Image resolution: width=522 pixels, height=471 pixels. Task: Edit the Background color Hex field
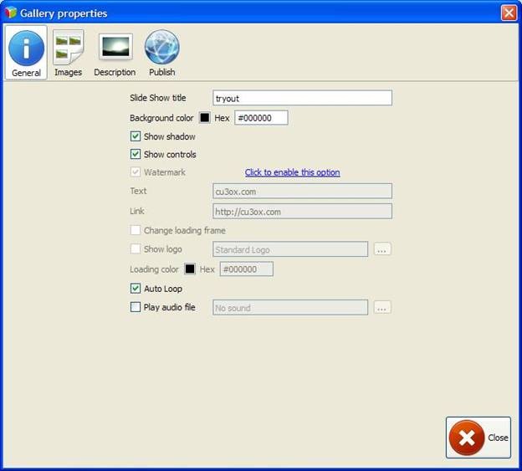[x=261, y=118]
